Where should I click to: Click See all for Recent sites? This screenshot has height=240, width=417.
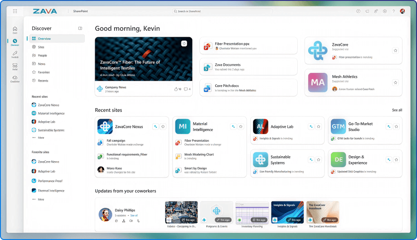pyautogui.click(x=397, y=110)
